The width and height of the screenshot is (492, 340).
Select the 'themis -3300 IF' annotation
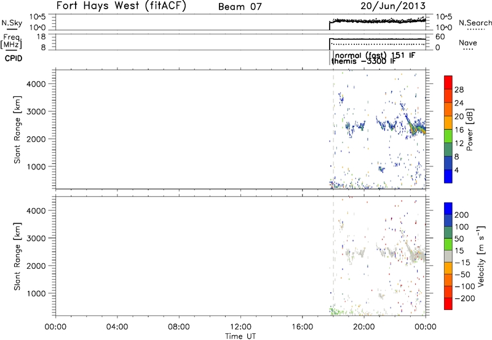pos(363,61)
